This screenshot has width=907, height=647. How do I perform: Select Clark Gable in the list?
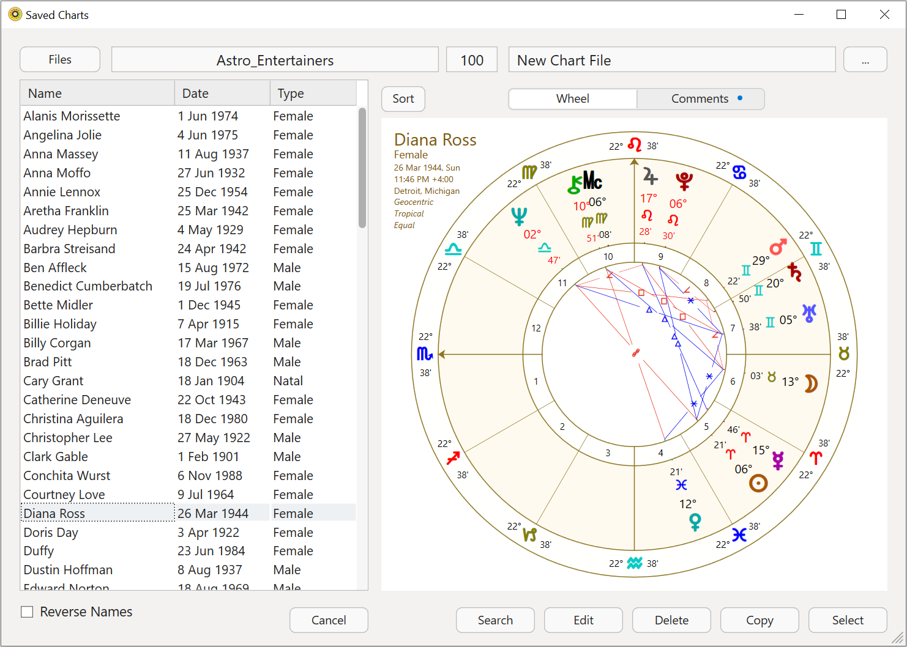coord(188,456)
